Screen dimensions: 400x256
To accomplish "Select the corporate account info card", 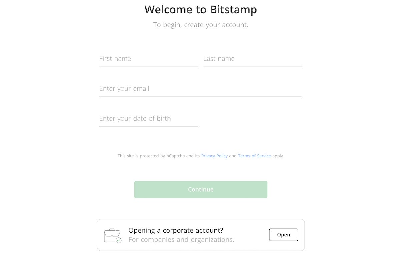I will [x=201, y=235].
